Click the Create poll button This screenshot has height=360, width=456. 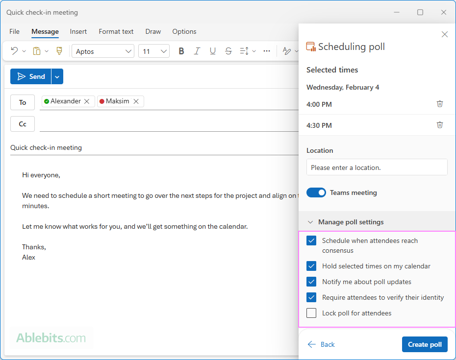tap(425, 344)
